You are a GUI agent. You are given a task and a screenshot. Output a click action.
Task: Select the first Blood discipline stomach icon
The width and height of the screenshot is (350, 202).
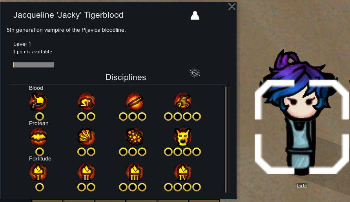click(38, 102)
